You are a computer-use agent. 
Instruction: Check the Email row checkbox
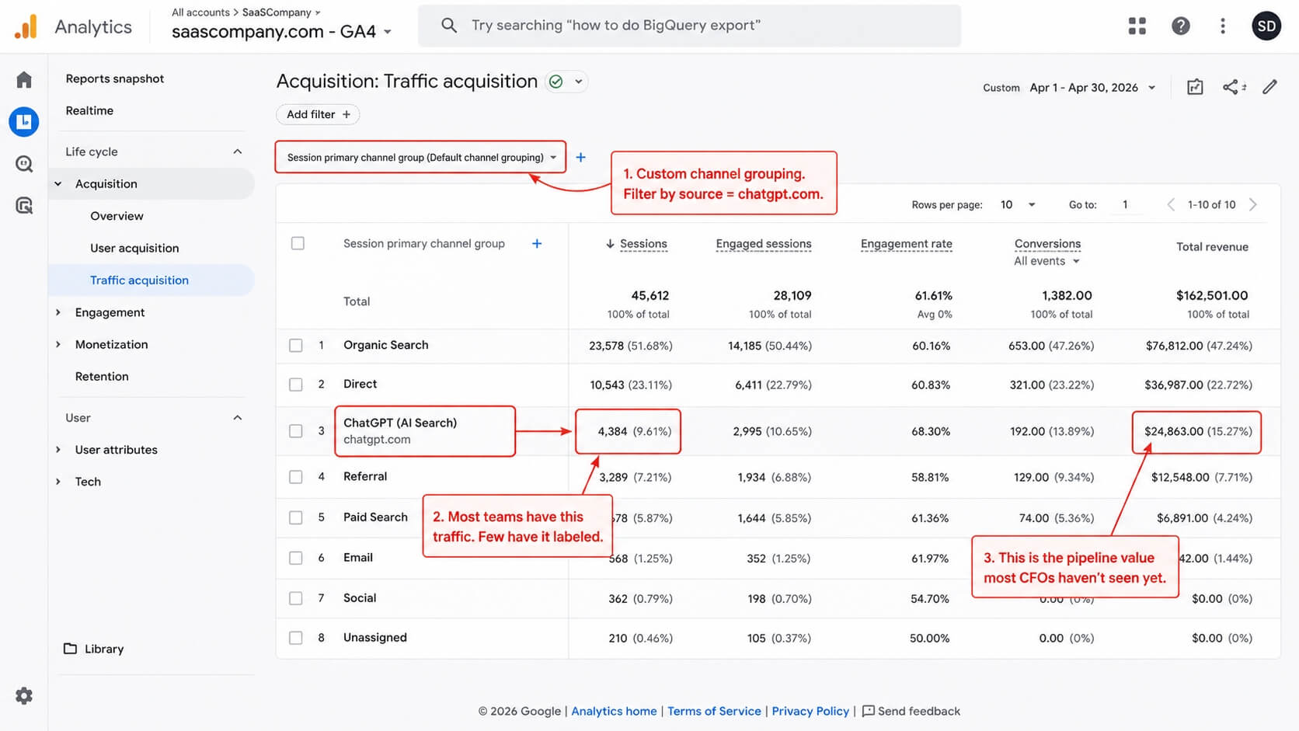tap(296, 559)
